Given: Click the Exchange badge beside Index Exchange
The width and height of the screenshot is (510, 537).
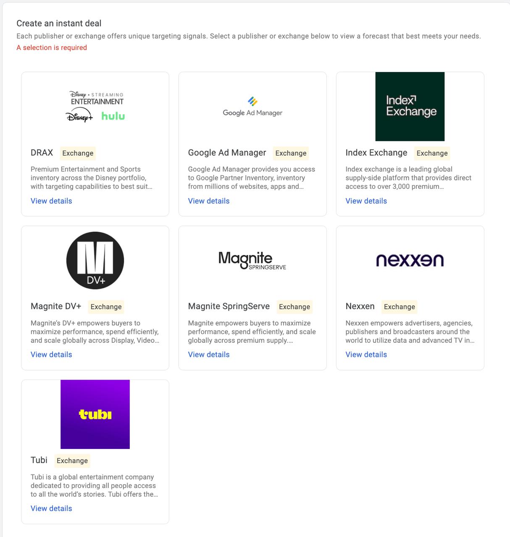Looking at the screenshot, I should pos(432,153).
